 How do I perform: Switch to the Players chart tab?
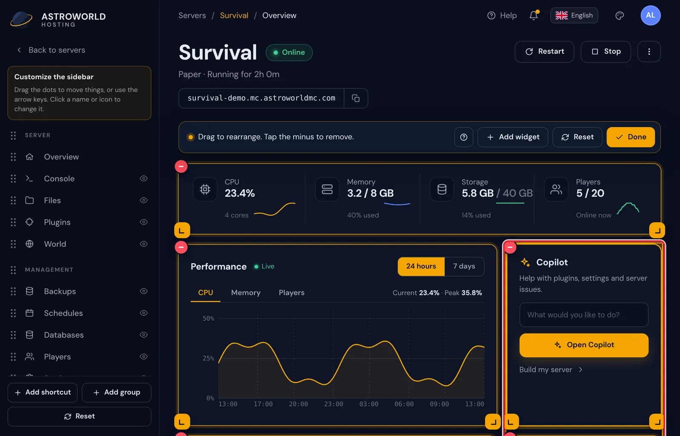point(292,293)
